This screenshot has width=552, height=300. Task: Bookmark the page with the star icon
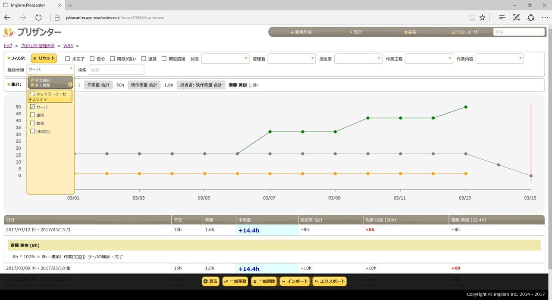click(483, 18)
